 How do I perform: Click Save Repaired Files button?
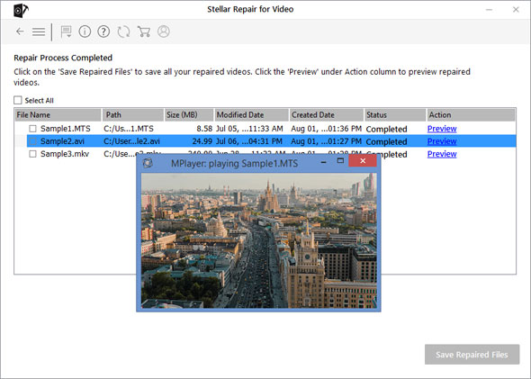tap(472, 355)
